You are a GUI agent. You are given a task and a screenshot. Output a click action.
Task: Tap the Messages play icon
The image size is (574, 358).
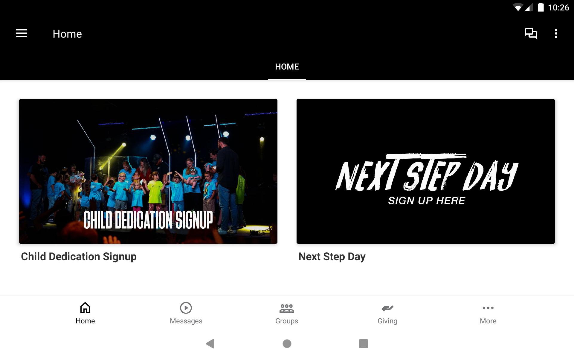(x=186, y=308)
